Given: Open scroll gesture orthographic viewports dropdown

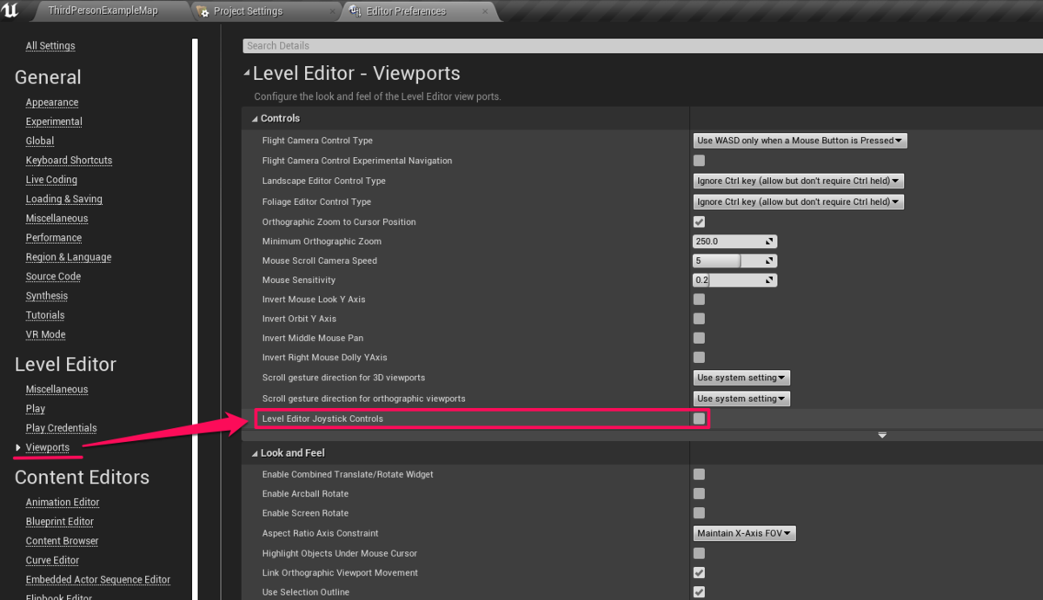Looking at the screenshot, I should (x=741, y=399).
